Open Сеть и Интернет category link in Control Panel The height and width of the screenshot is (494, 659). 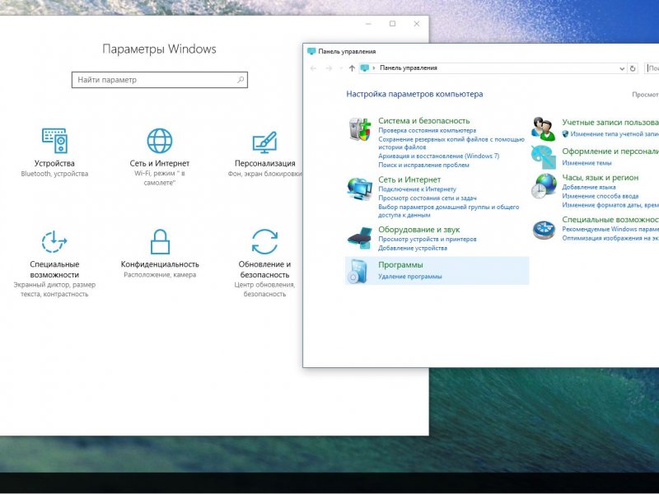click(409, 179)
